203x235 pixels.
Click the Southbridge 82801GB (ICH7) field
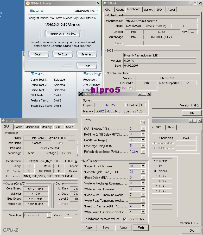click(161, 37)
